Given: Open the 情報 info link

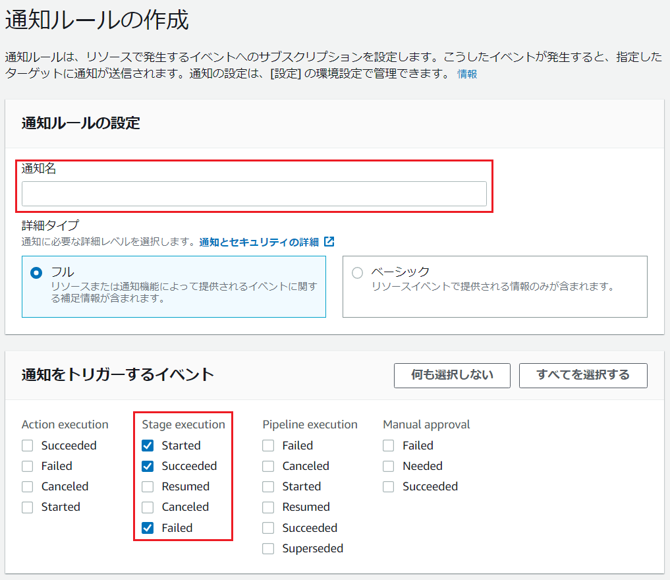Looking at the screenshot, I should 467,74.
